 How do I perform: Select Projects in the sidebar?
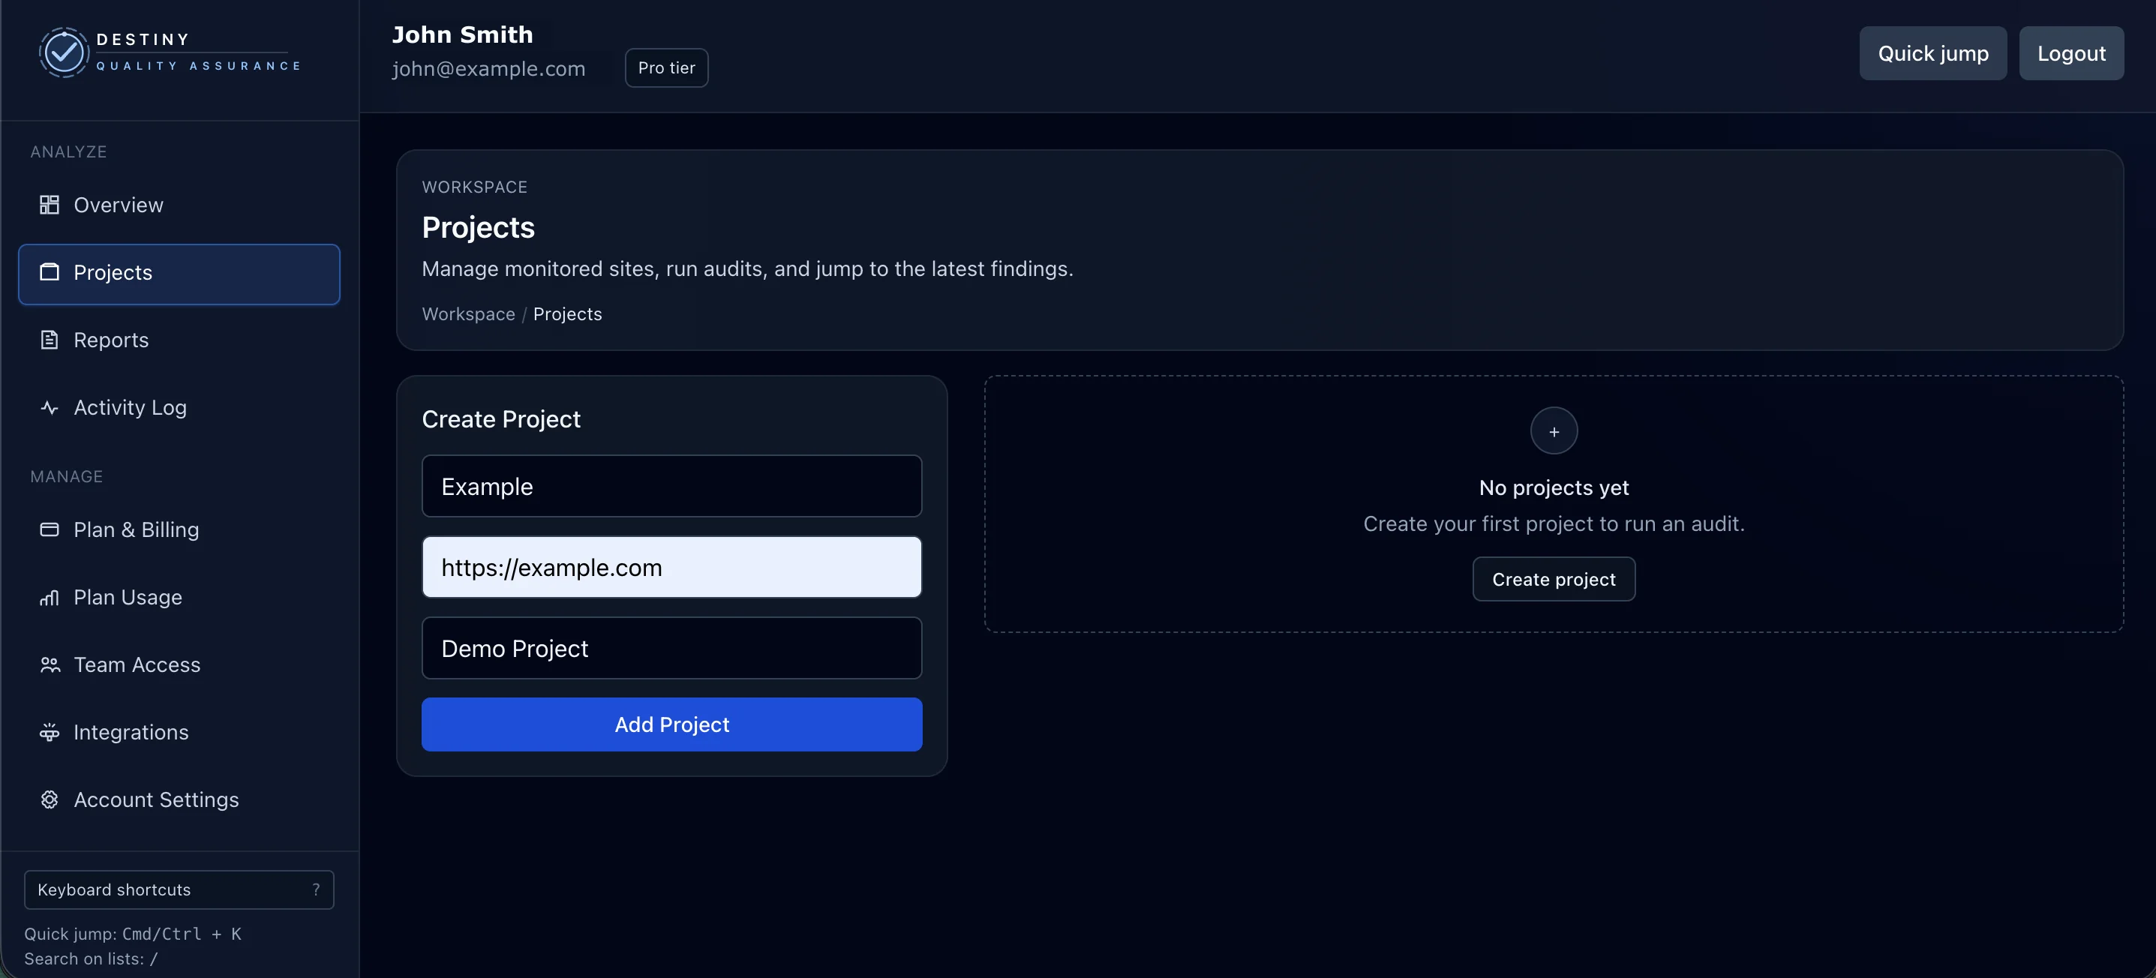[179, 274]
